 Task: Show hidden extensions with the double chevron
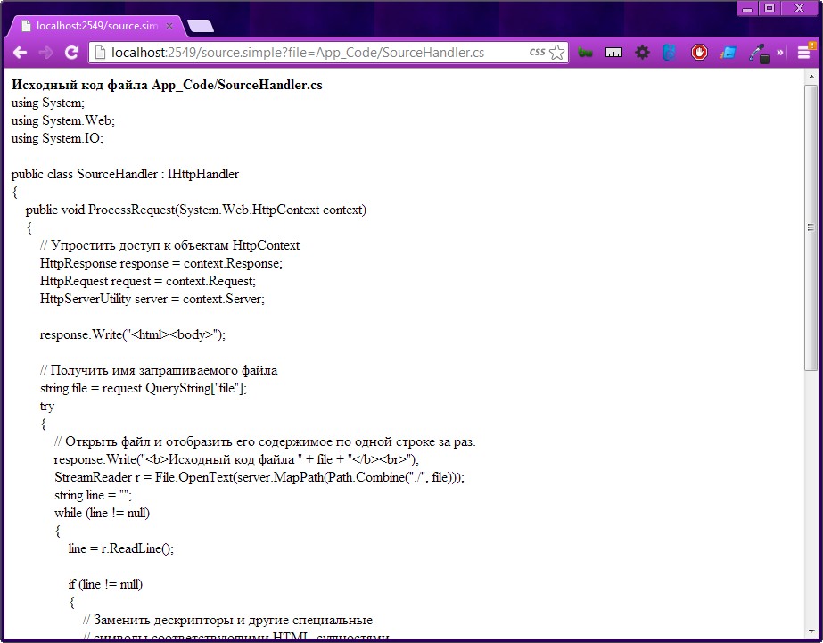[x=780, y=53]
